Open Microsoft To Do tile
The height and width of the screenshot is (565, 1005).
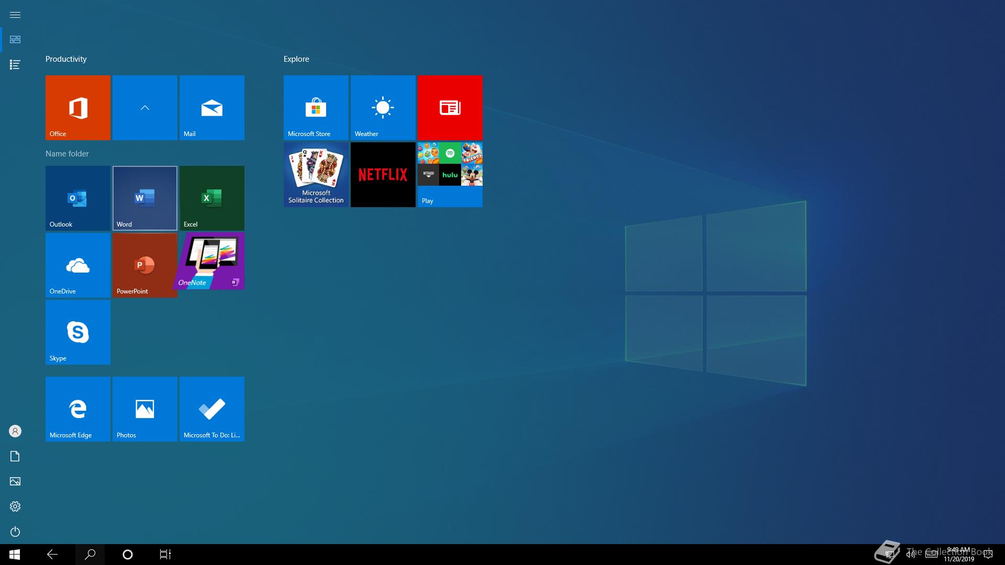(212, 409)
